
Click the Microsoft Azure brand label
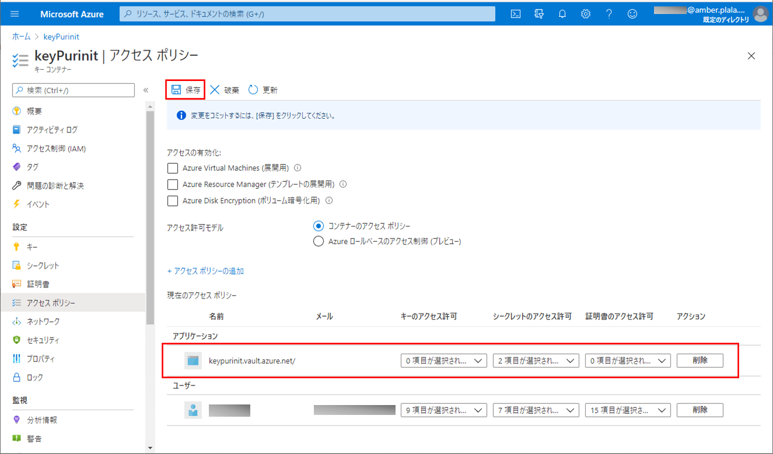[x=72, y=14]
